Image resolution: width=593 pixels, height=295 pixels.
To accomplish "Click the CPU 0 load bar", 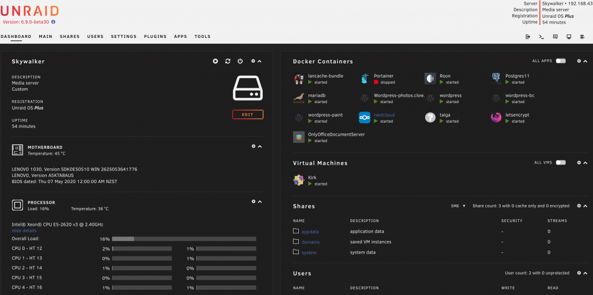I will [x=142, y=249].
